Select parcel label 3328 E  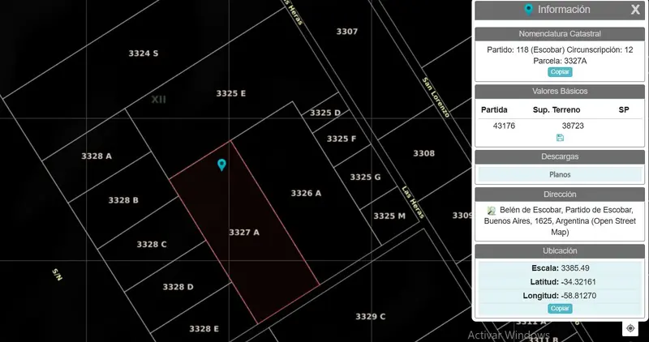(204, 329)
